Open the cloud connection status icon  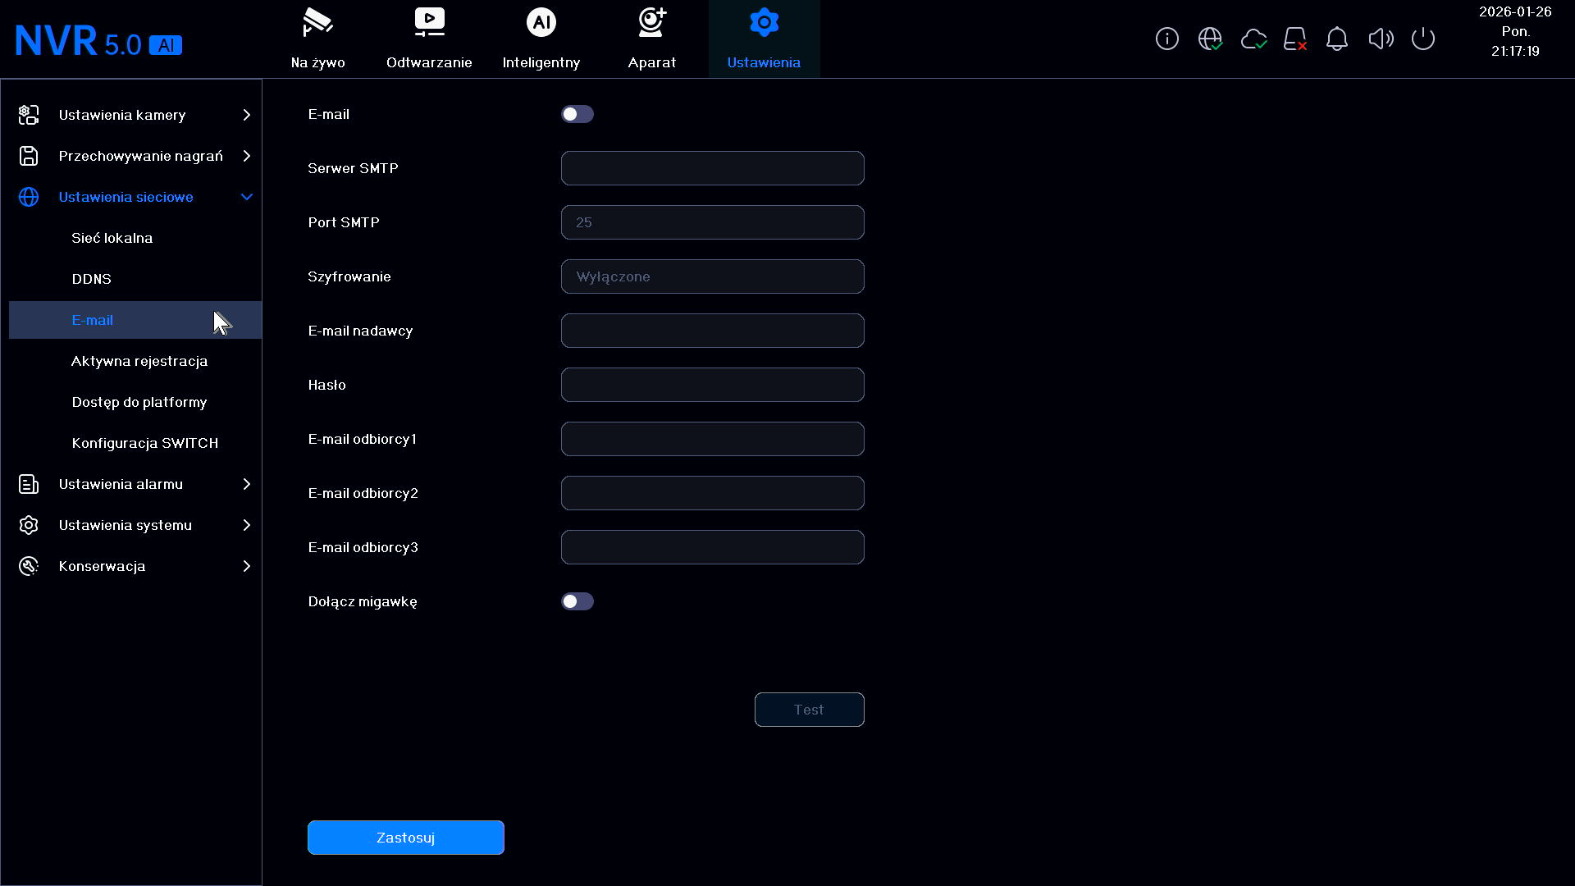click(x=1253, y=39)
